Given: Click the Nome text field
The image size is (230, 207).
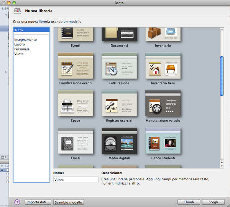Looking at the screenshot, I should click(76, 180).
